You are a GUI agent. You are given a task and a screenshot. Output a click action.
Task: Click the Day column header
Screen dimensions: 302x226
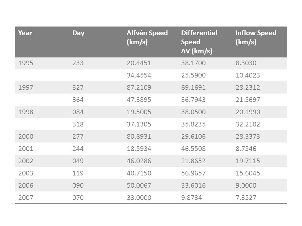(x=78, y=33)
